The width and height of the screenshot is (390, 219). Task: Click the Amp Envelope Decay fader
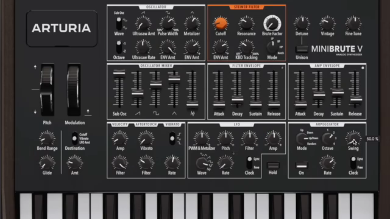click(x=319, y=95)
